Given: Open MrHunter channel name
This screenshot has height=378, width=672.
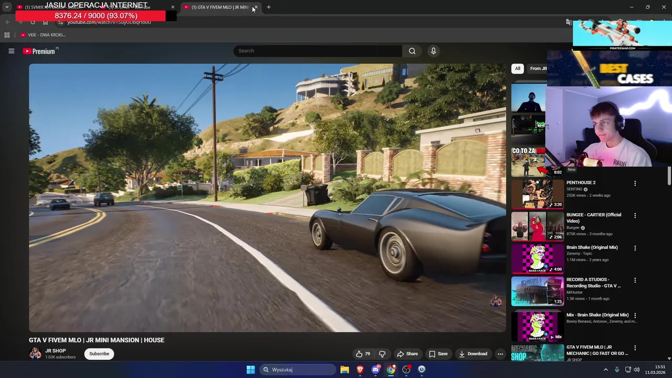Looking at the screenshot, I should 574,292.
